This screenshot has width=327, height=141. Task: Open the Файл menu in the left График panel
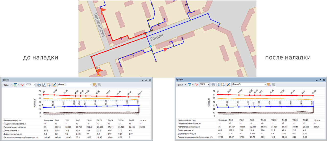[6, 85]
